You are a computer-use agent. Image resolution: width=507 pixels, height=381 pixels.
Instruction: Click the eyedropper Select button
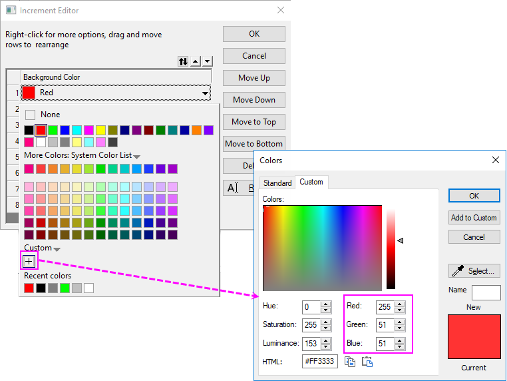click(x=474, y=270)
